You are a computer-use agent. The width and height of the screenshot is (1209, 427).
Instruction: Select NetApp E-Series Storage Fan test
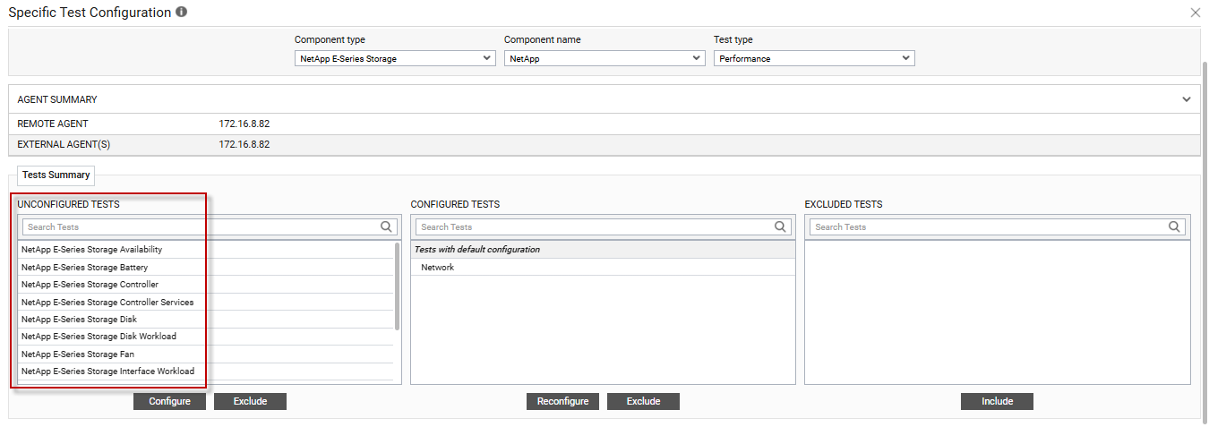205,354
